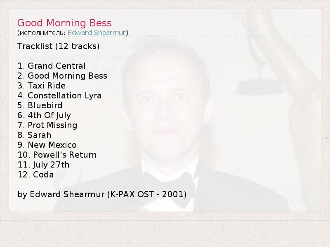Viewport: 330px width, 247px height.
Task: Select the final Coda track
Action: (x=35, y=175)
